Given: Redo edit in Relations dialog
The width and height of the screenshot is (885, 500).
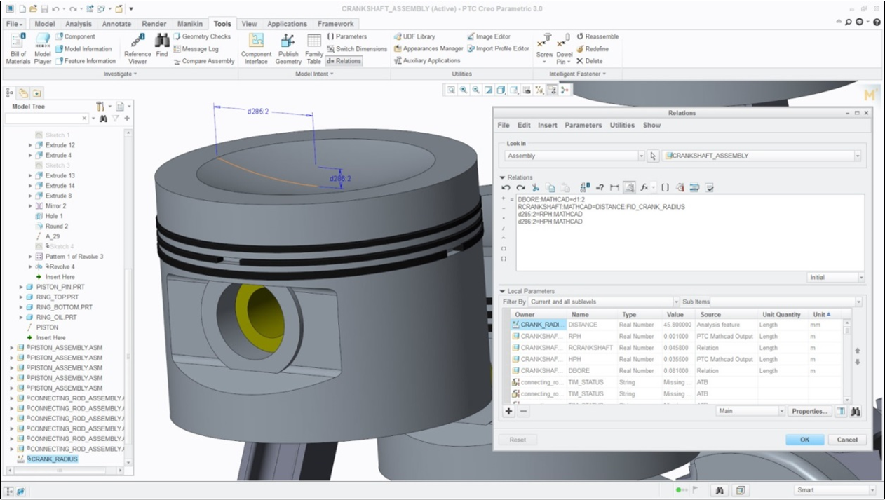Looking at the screenshot, I should 520,187.
